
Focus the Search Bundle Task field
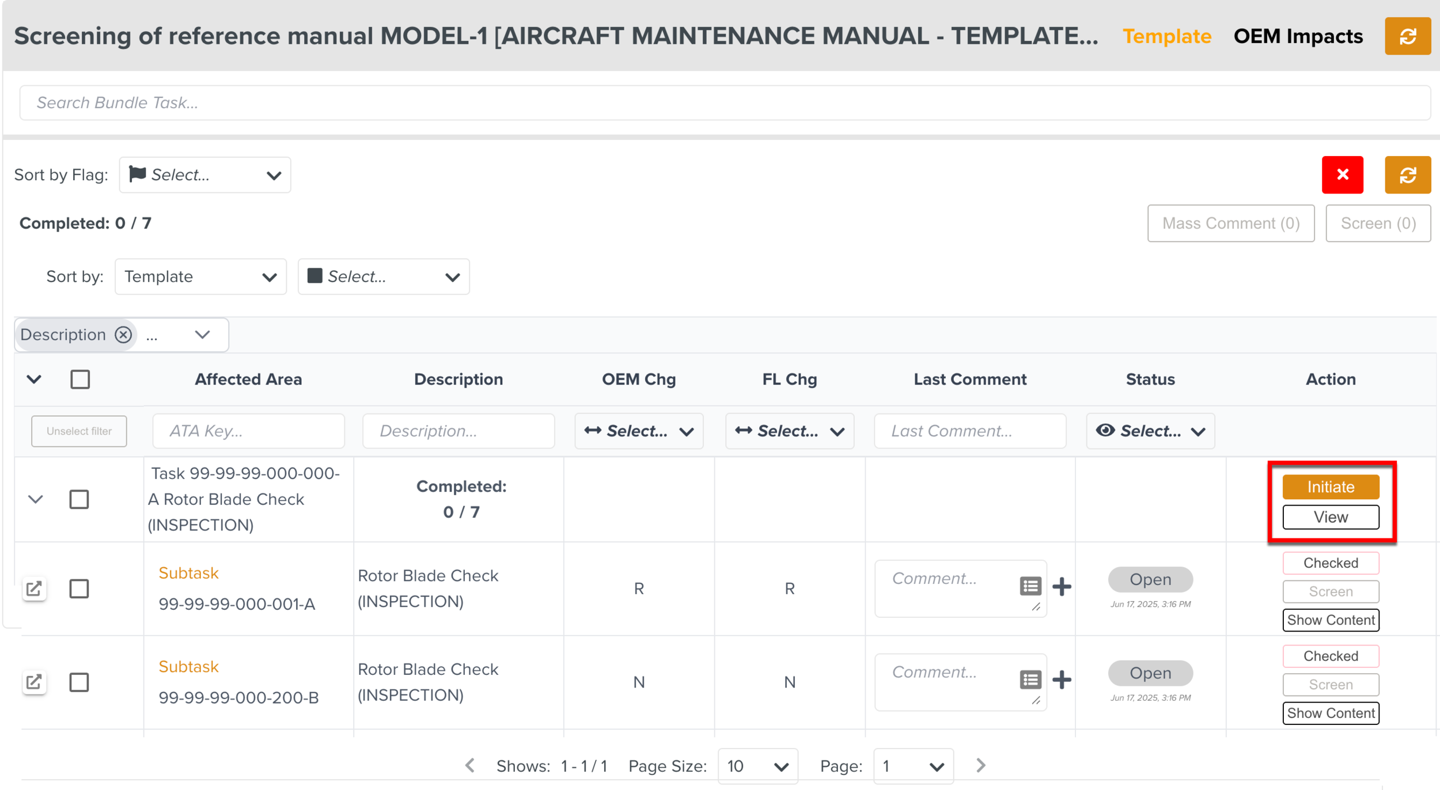(x=725, y=102)
